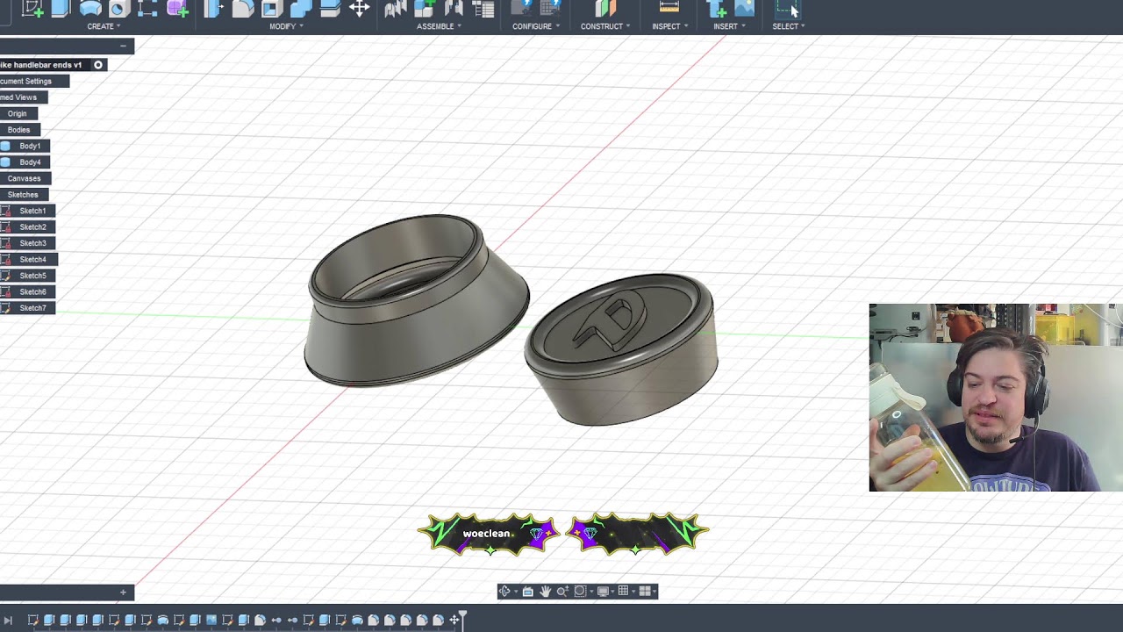Select Sketch4 in the browser
This screenshot has height=632, width=1123.
tap(32, 260)
